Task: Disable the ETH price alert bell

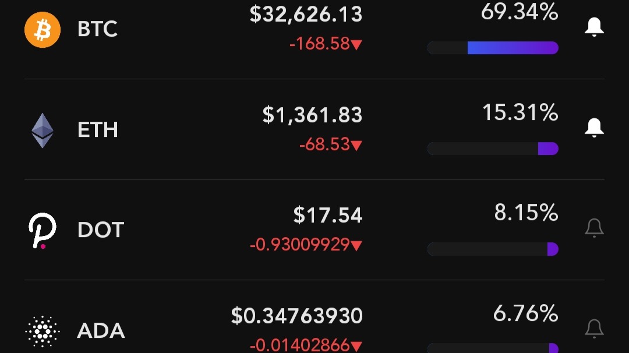Action: click(x=594, y=127)
